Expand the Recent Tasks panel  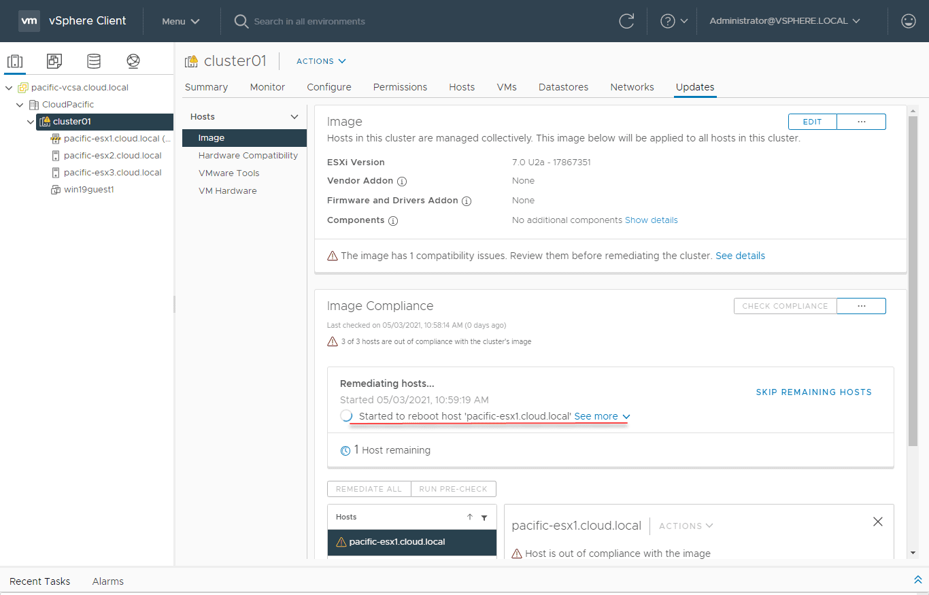[917, 580]
